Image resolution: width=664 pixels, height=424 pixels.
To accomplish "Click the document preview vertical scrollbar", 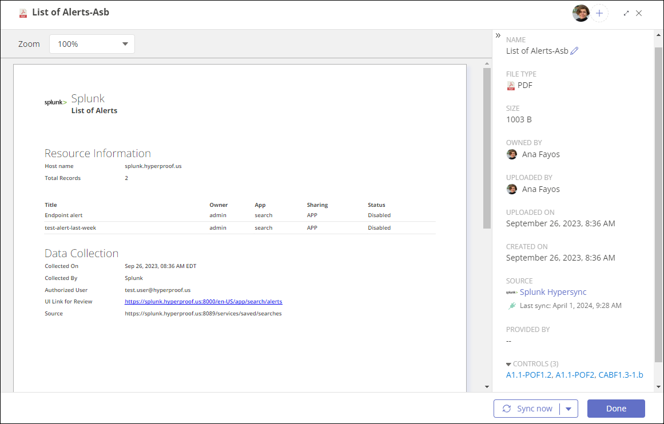I will coord(487,148).
